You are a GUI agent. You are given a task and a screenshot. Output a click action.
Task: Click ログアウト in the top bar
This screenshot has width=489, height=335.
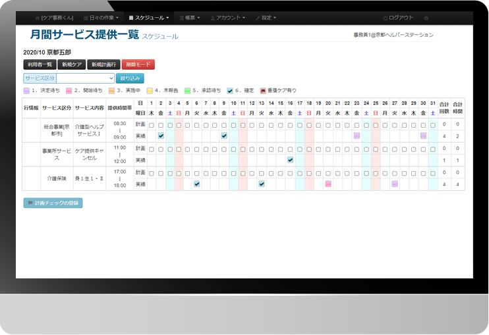point(399,18)
